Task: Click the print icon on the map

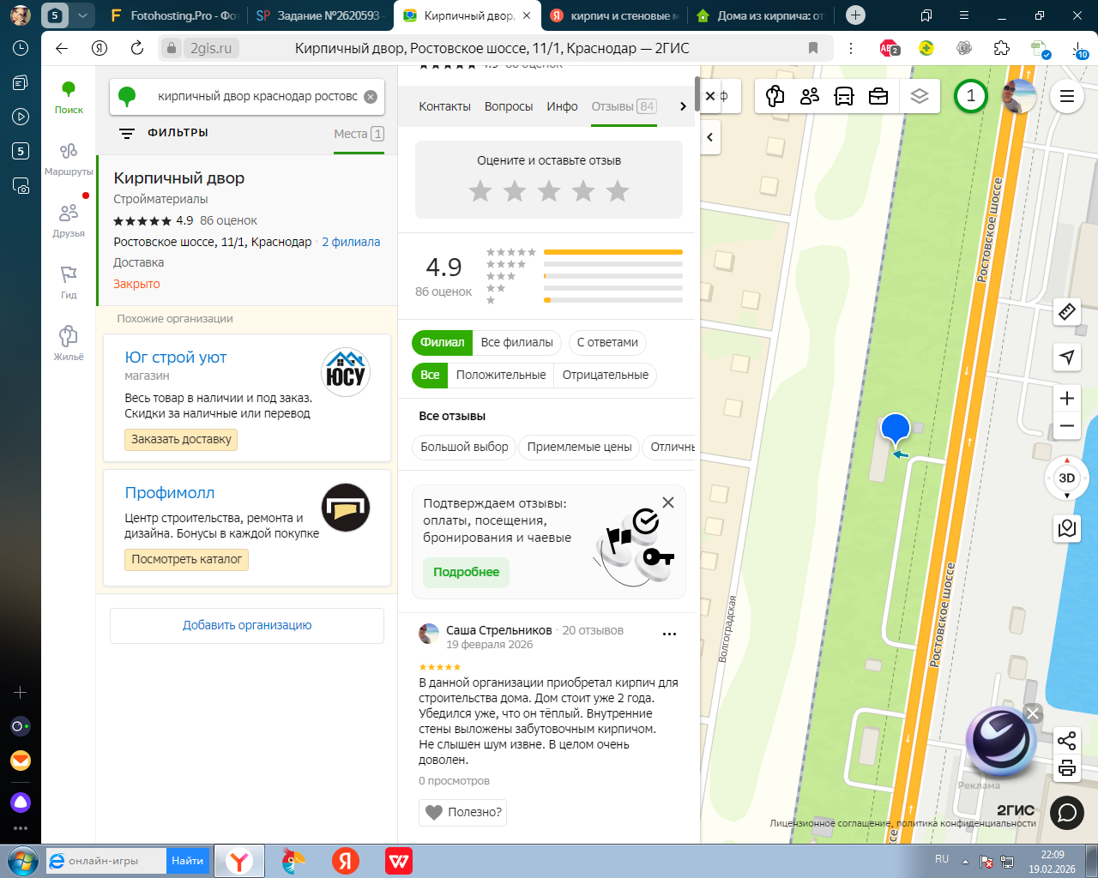Action: pyautogui.click(x=1067, y=768)
